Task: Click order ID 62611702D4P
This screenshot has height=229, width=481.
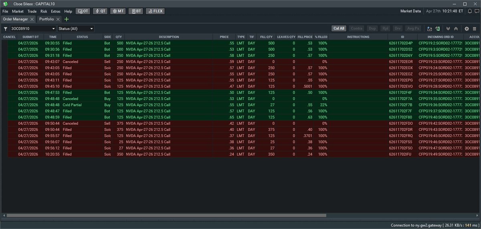Action: (401, 43)
